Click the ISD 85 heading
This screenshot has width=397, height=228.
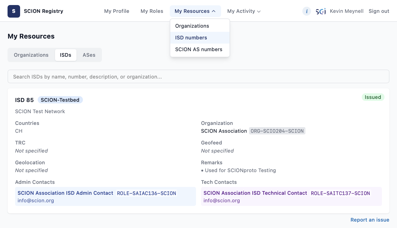tap(24, 100)
